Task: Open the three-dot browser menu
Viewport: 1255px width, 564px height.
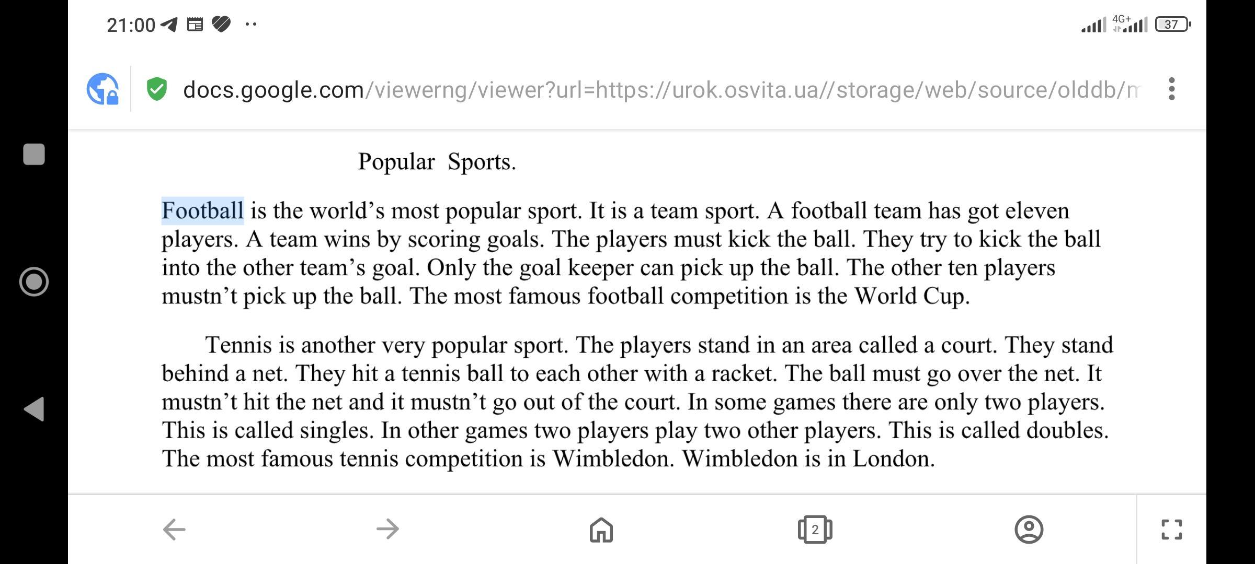Action: 1171,89
